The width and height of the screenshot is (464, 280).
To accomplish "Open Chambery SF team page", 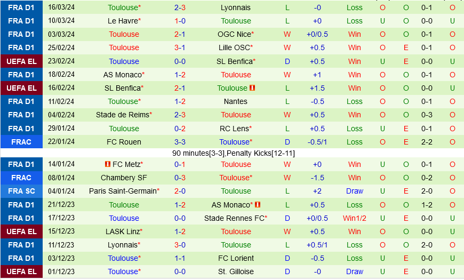I will point(124,178).
